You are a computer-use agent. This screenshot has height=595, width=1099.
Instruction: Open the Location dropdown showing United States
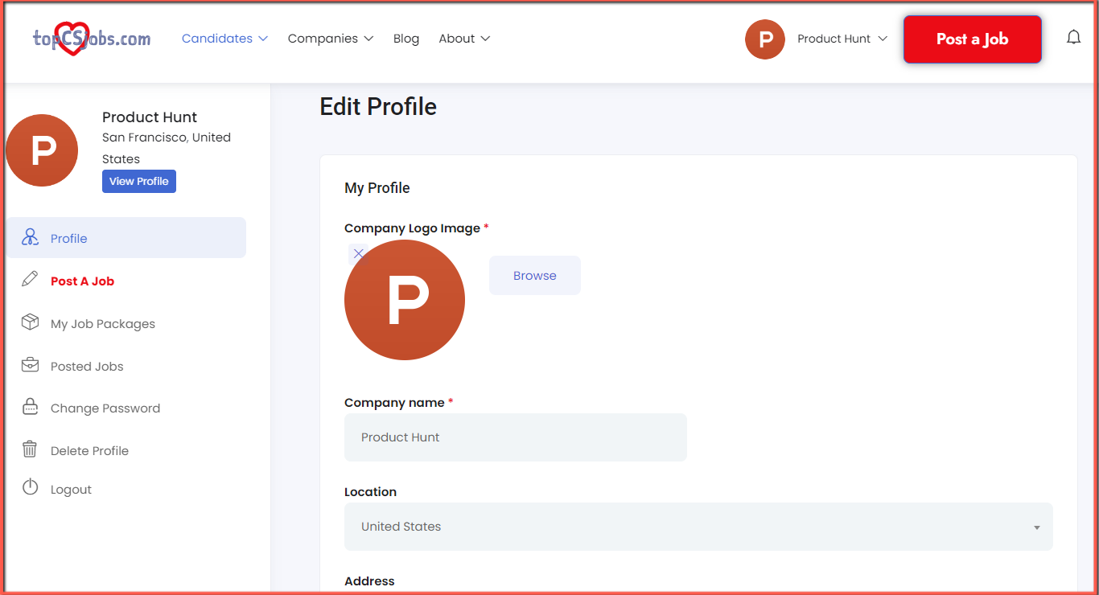click(698, 527)
